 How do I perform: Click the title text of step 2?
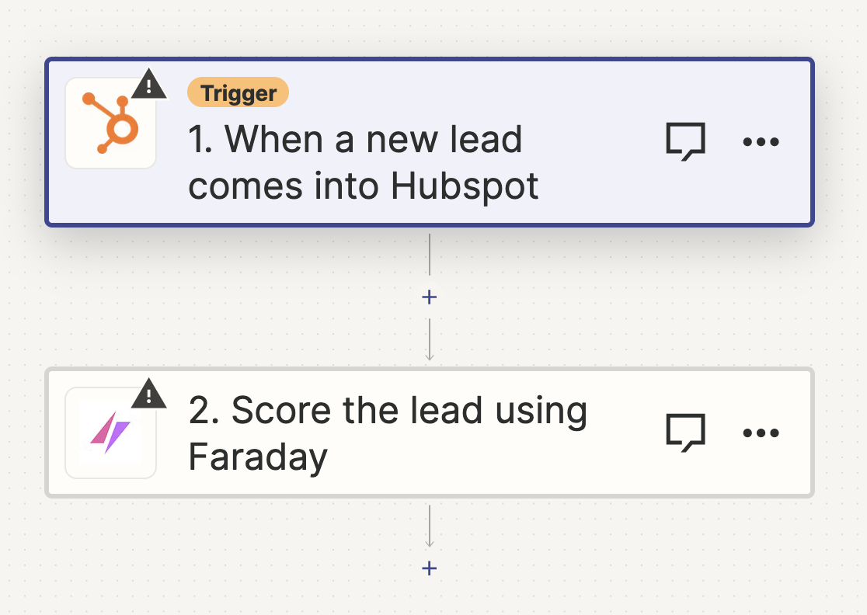(x=388, y=432)
